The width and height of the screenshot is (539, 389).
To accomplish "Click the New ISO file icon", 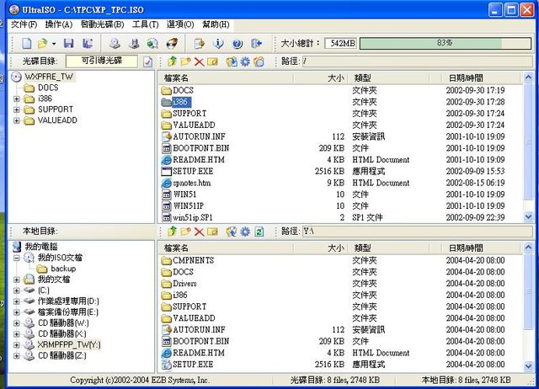I will click(26, 43).
